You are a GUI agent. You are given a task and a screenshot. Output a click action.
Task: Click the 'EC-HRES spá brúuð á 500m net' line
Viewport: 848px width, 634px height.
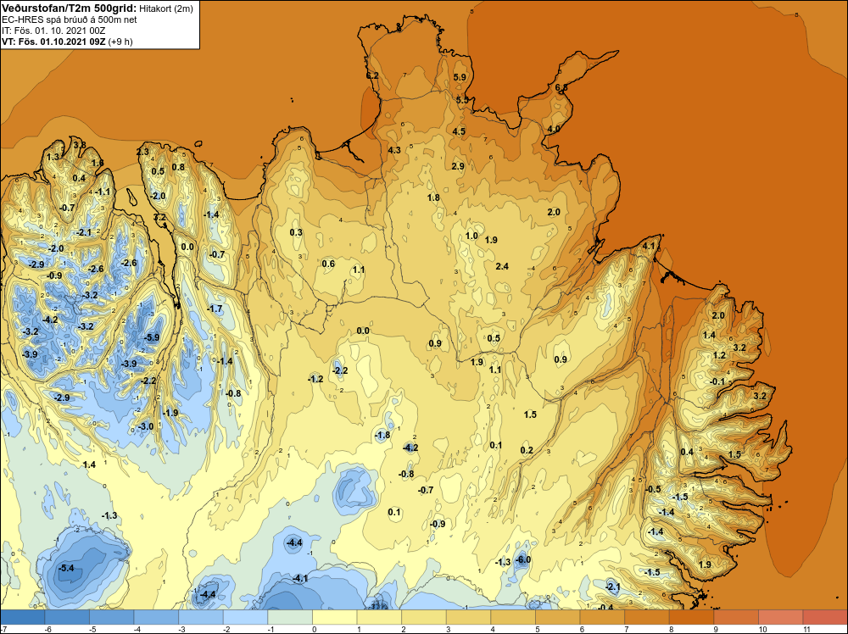point(70,19)
